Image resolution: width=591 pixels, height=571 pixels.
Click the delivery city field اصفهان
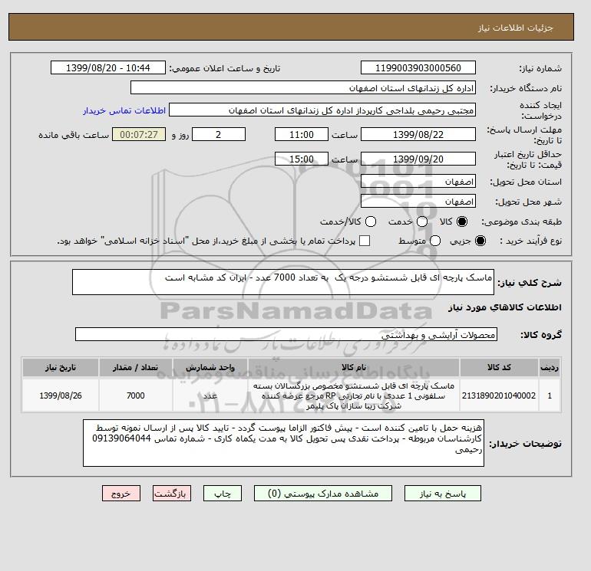coord(418,202)
